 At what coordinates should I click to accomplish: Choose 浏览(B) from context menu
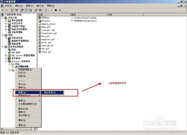28,76
